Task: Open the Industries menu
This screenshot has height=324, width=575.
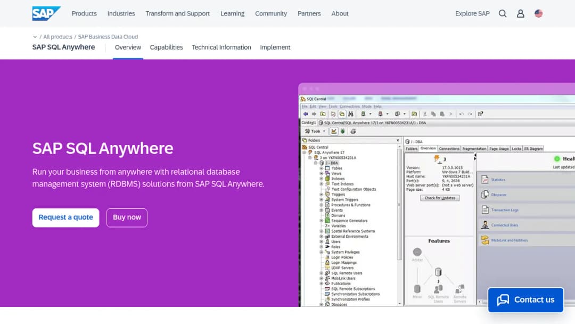Action: 121,13
